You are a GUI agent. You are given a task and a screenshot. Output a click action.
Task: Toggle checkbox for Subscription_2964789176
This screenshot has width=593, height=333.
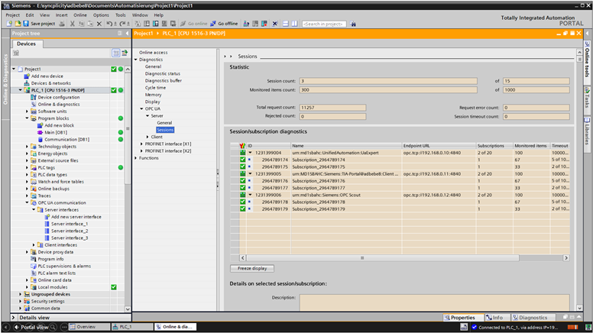(243, 181)
